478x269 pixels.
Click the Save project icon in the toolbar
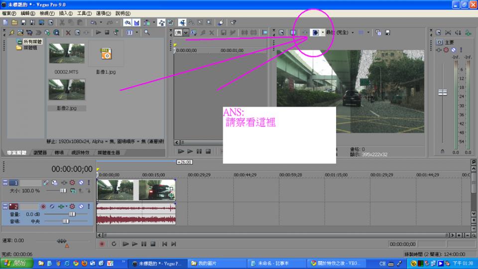coord(23,22)
